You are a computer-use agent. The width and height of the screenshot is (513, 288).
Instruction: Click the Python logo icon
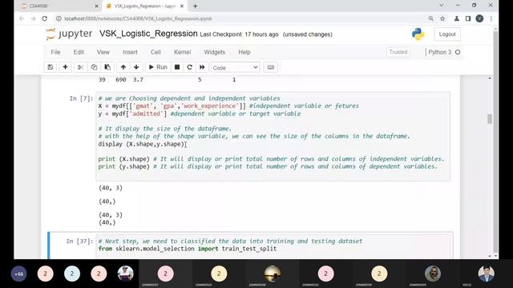[x=418, y=34]
